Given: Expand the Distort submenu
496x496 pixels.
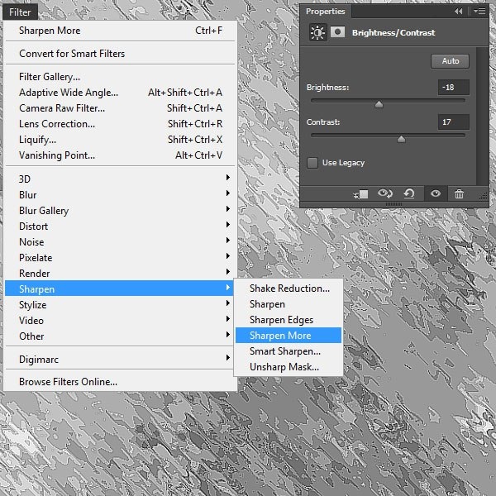Looking at the screenshot, I should pos(120,227).
